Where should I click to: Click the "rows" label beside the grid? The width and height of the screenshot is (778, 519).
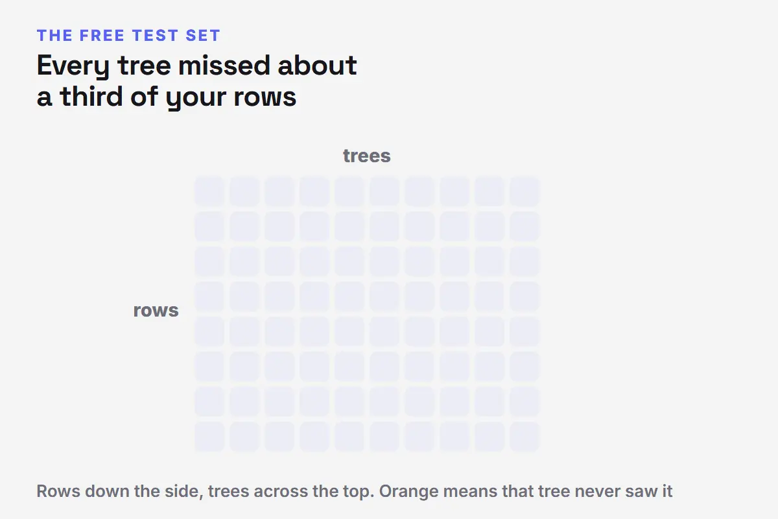click(156, 311)
